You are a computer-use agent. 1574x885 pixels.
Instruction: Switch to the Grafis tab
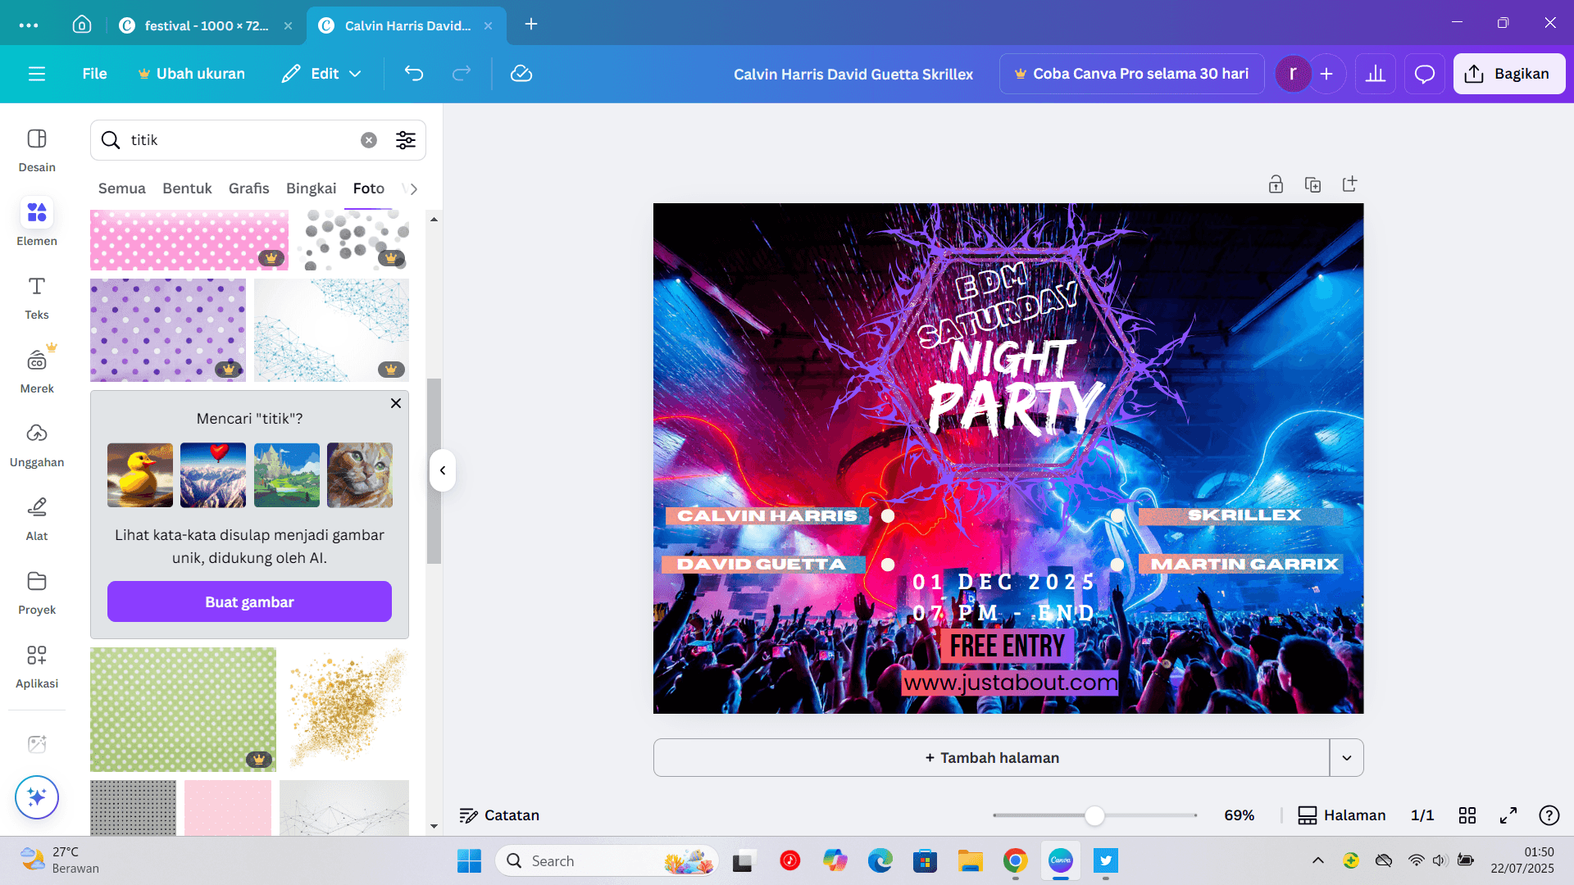(248, 188)
